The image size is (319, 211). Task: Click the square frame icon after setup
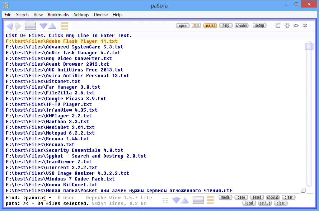[278, 25]
